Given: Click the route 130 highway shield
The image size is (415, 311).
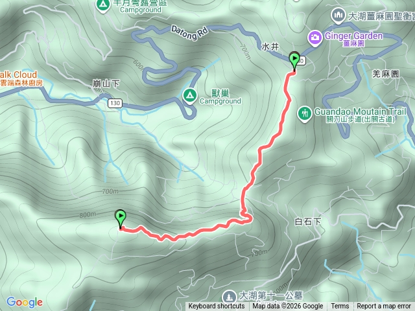Looking at the screenshot, I should [115, 103].
